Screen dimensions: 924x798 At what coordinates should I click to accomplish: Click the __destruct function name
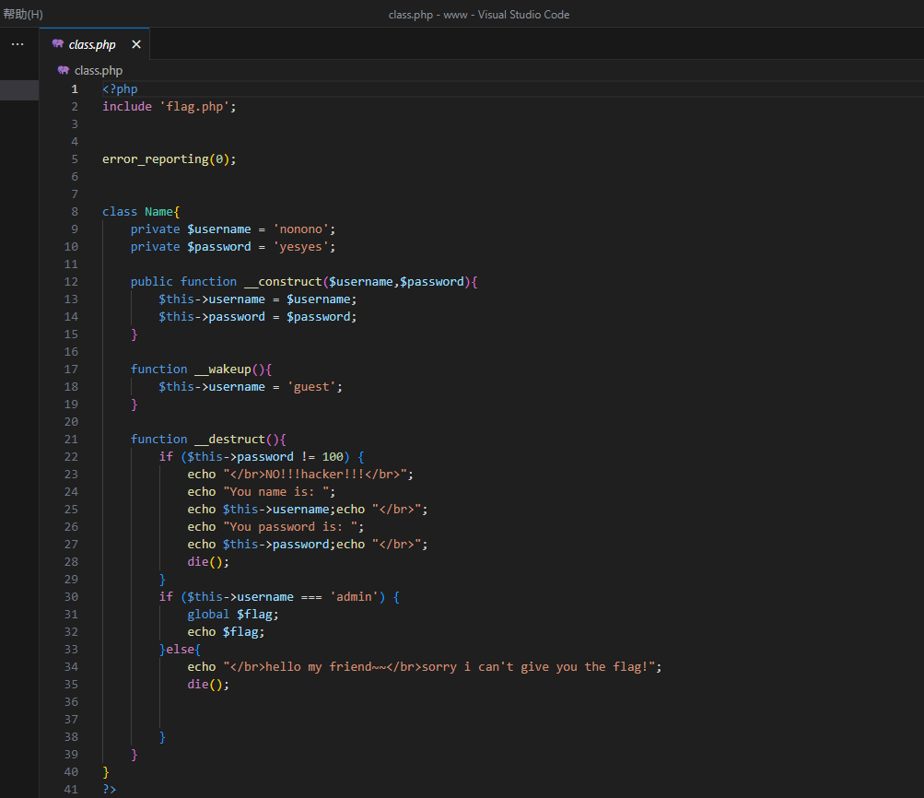point(229,439)
